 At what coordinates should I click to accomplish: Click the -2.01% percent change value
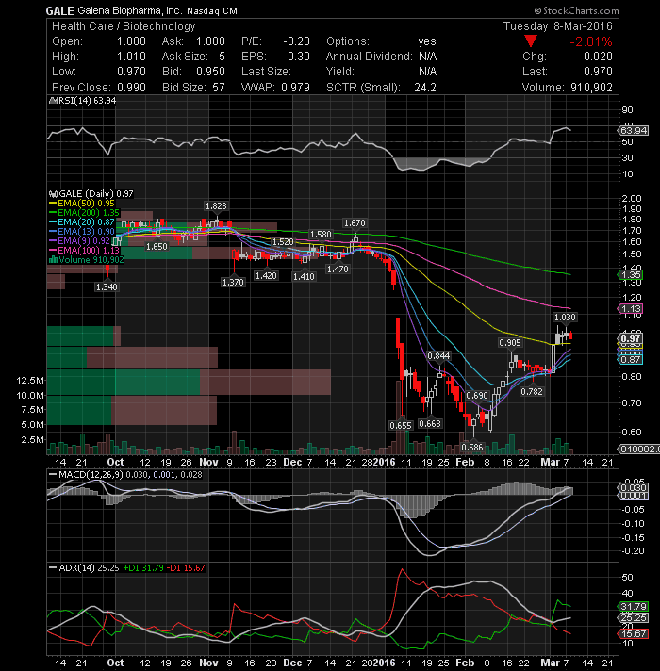coord(590,41)
